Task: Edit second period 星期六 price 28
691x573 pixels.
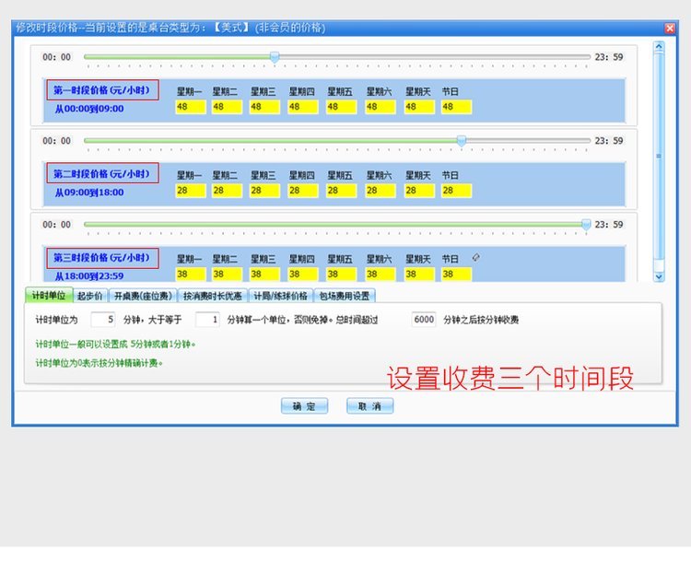Action: tap(380, 191)
